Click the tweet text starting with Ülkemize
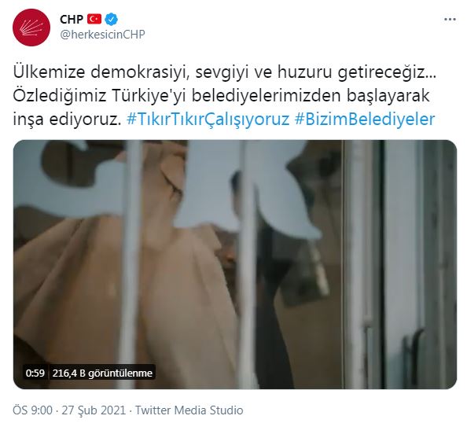 coord(224,96)
